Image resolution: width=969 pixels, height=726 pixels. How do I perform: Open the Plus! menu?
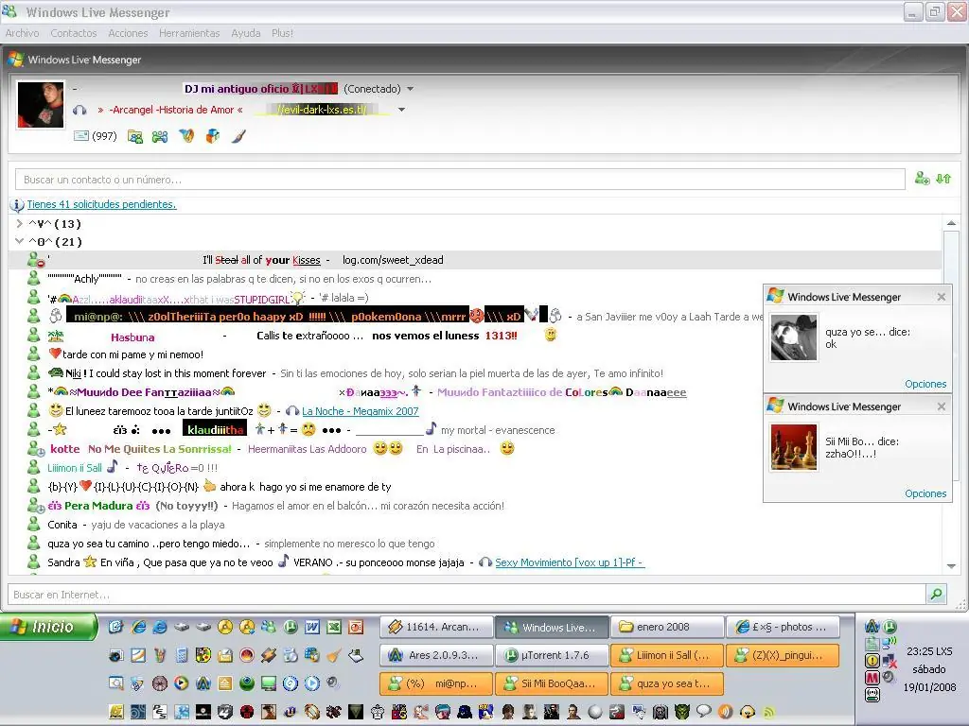pos(282,33)
